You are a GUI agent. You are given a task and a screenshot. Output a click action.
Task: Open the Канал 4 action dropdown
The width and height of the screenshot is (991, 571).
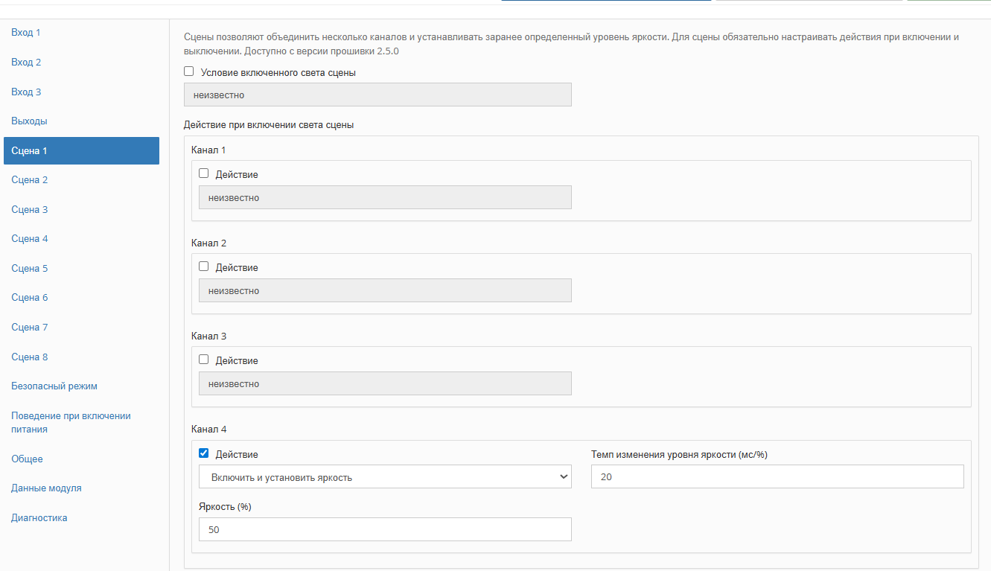click(384, 477)
